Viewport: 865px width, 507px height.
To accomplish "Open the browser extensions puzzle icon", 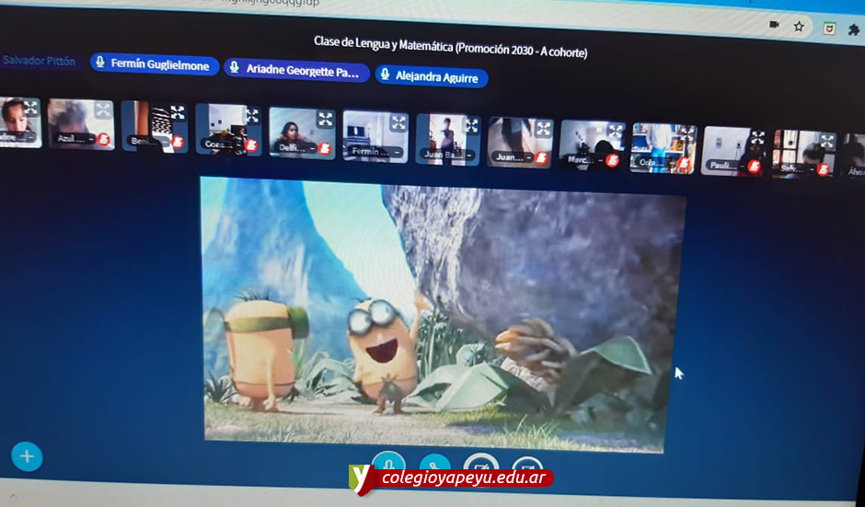I will (x=855, y=29).
